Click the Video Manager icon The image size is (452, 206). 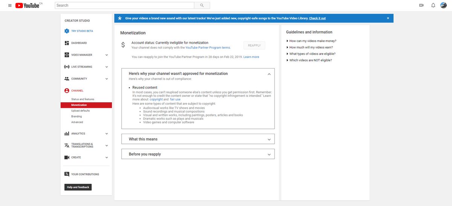(x=67, y=55)
